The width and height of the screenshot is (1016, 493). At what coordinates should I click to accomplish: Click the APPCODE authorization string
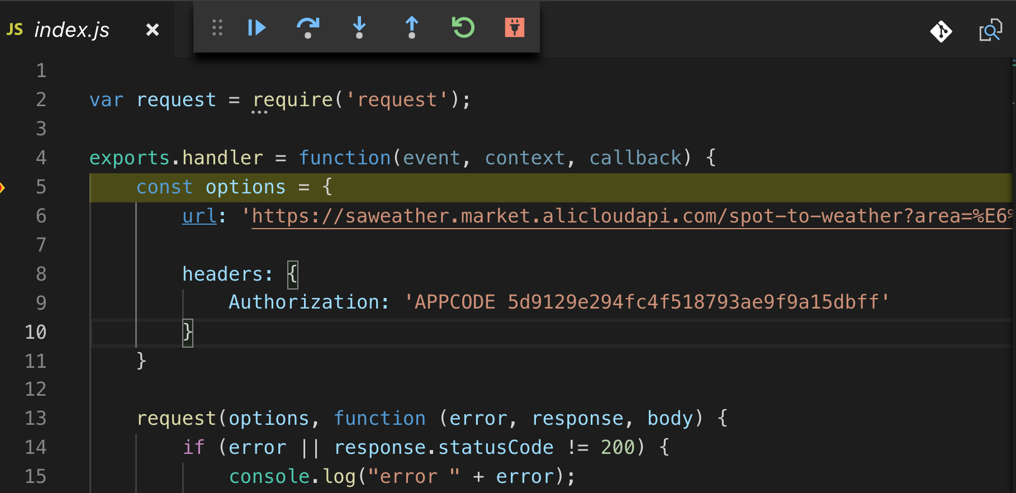click(x=647, y=302)
